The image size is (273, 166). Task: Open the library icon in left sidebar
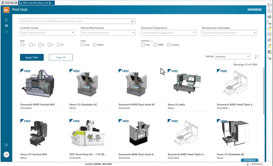pyautogui.click(x=6, y=26)
